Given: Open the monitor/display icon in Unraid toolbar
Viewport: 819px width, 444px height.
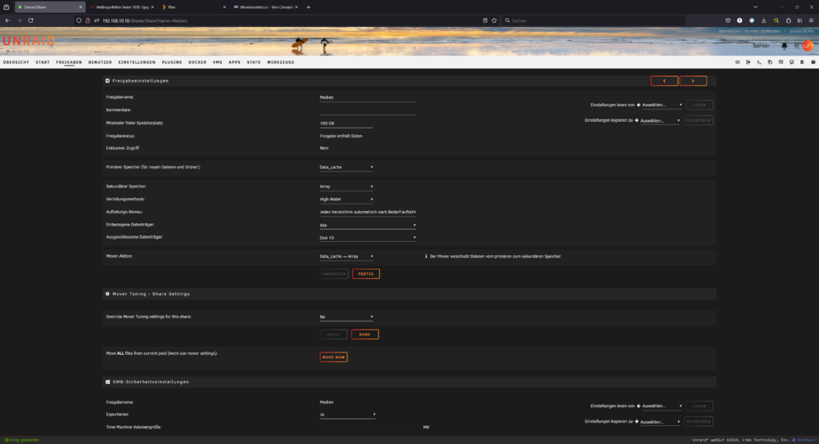Looking at the screenshot, I should (791, 62).
